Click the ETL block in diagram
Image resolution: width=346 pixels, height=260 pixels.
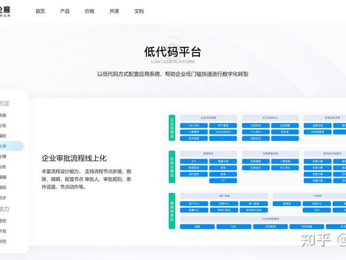click(x=194, y=161)
